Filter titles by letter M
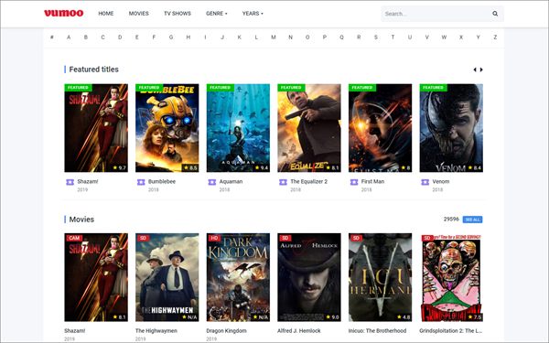549x343 pixels. coord(273,38)
